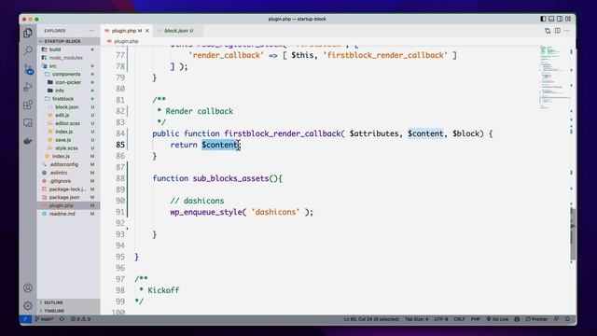The height and width of the screenshot is (336, 597).
Task: Open errors and warnings count in status bar
Action: [80, 319]
